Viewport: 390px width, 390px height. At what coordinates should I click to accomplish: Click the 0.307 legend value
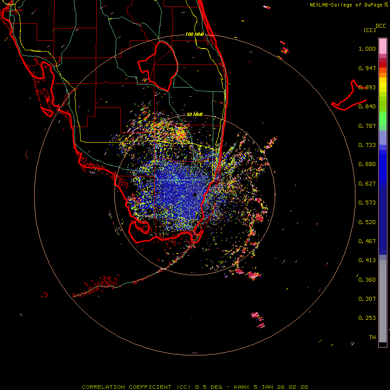(x=367, y=299)
